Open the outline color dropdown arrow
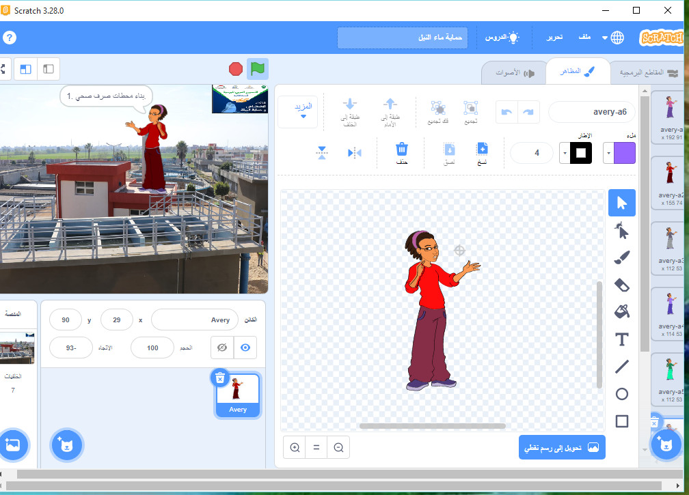 [x=565, y=153]
